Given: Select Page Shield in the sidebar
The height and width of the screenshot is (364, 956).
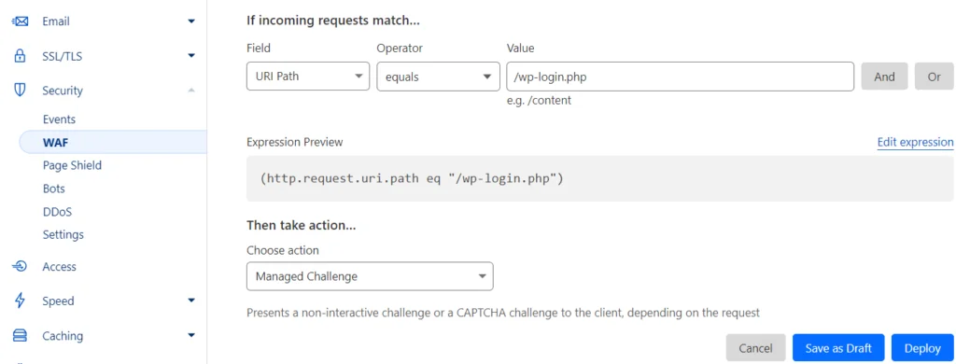Looking at the screenshot, I should pos(72,165).
